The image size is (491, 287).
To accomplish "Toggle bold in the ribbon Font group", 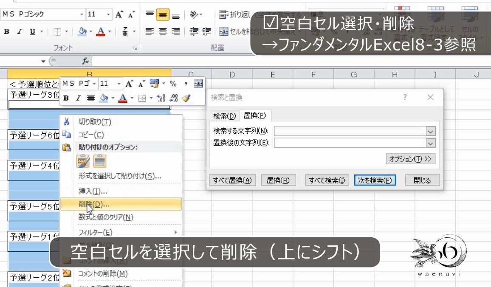I will click(6, 31).
